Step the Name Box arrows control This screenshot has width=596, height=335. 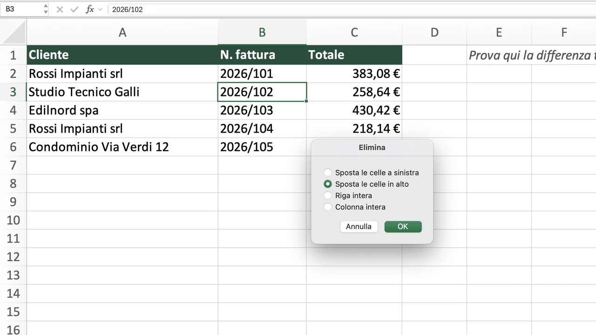[x=45, y=9]
